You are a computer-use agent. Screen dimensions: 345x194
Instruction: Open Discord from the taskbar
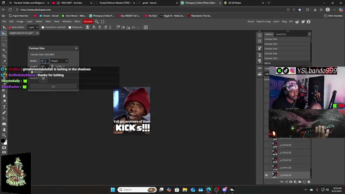tap(225, 190)
